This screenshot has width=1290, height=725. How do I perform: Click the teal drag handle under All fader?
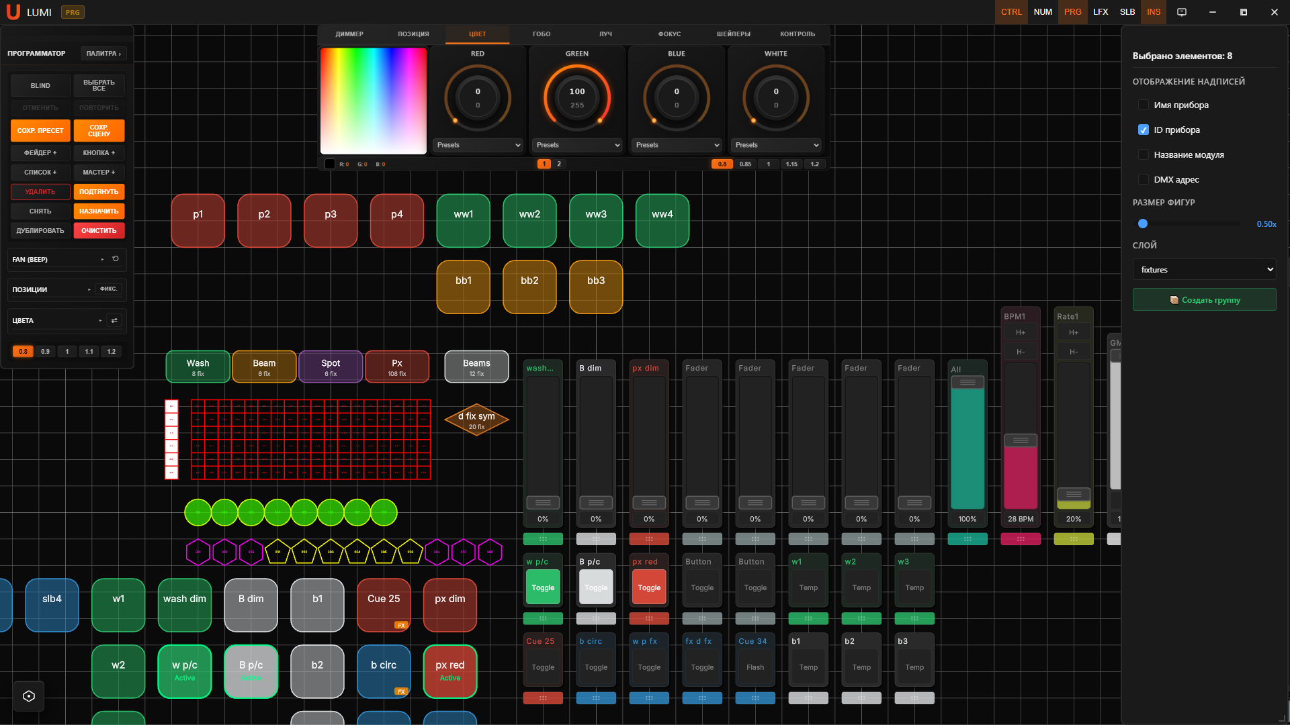(x=967, y=539)
